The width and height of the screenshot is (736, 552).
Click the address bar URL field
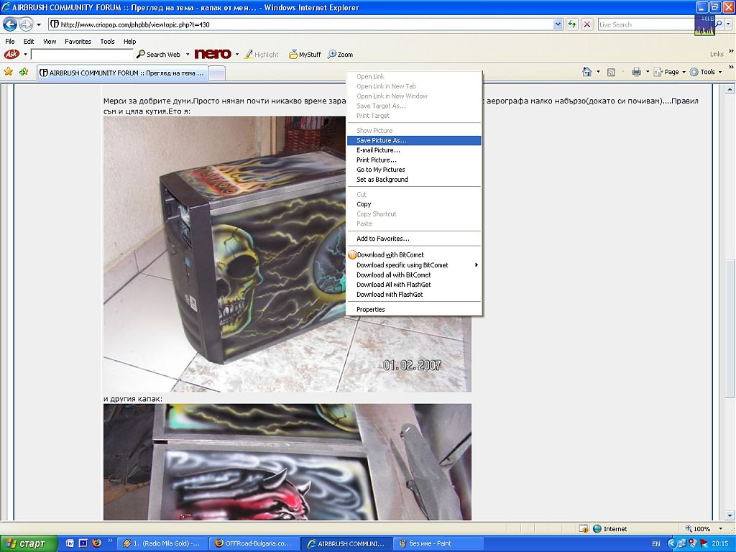pos(300,24)
